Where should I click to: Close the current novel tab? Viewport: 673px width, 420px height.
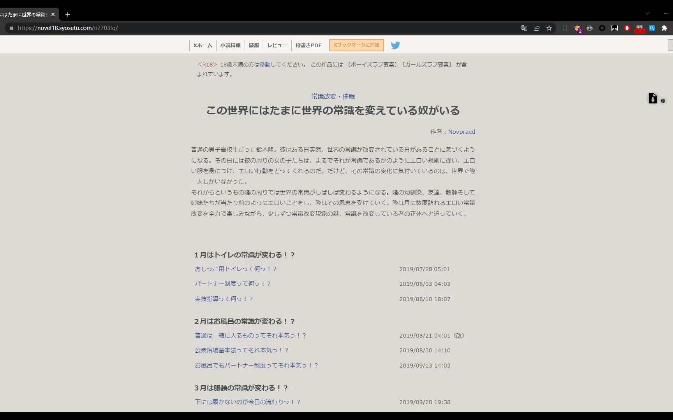point(53,14)
